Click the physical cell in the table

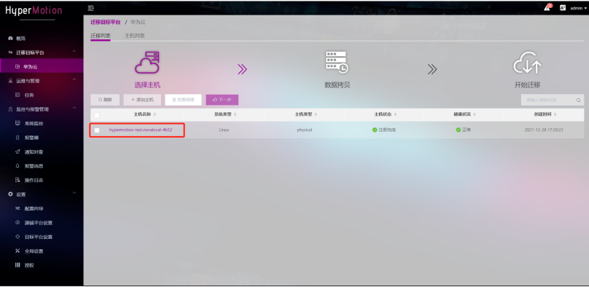305,130
